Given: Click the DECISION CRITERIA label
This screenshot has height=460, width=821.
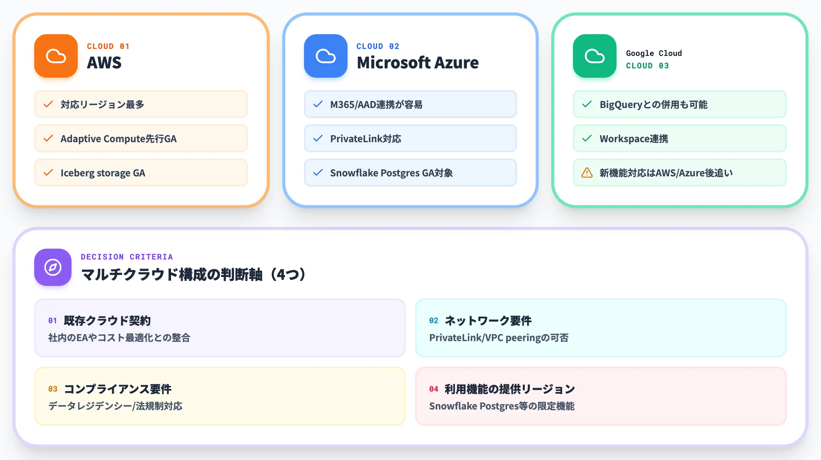Looking at the screenshot, I should tap(127, 257).
